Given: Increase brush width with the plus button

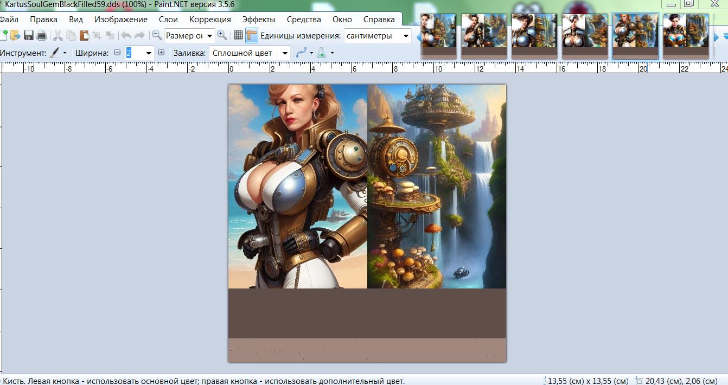Looking at the screenshot, I should 161,53.
